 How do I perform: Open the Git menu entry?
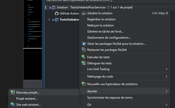tap(125, 105)
